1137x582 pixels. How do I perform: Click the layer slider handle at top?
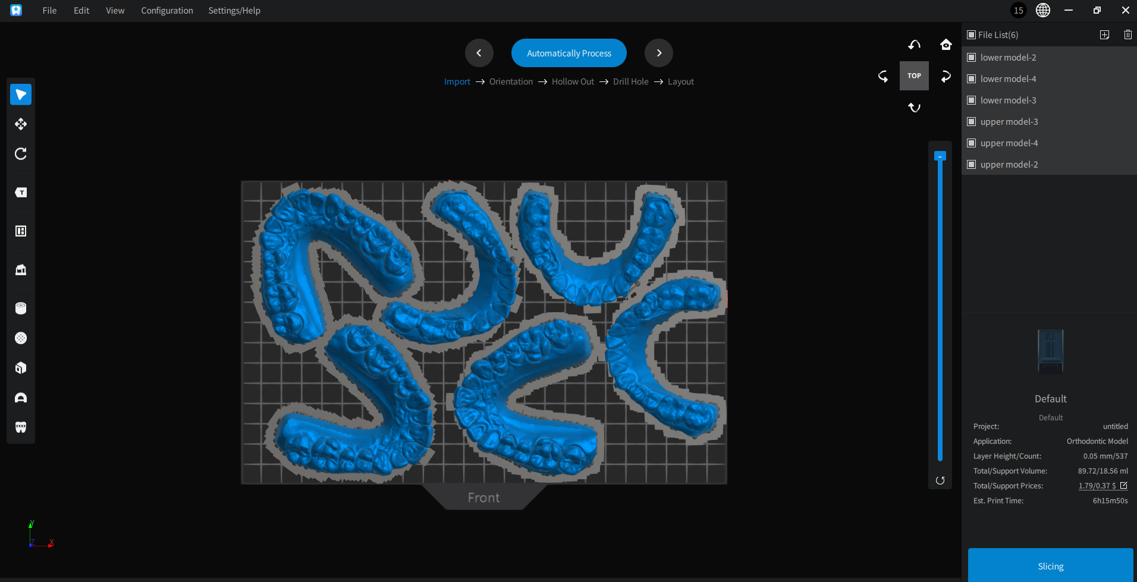[940, 156]
